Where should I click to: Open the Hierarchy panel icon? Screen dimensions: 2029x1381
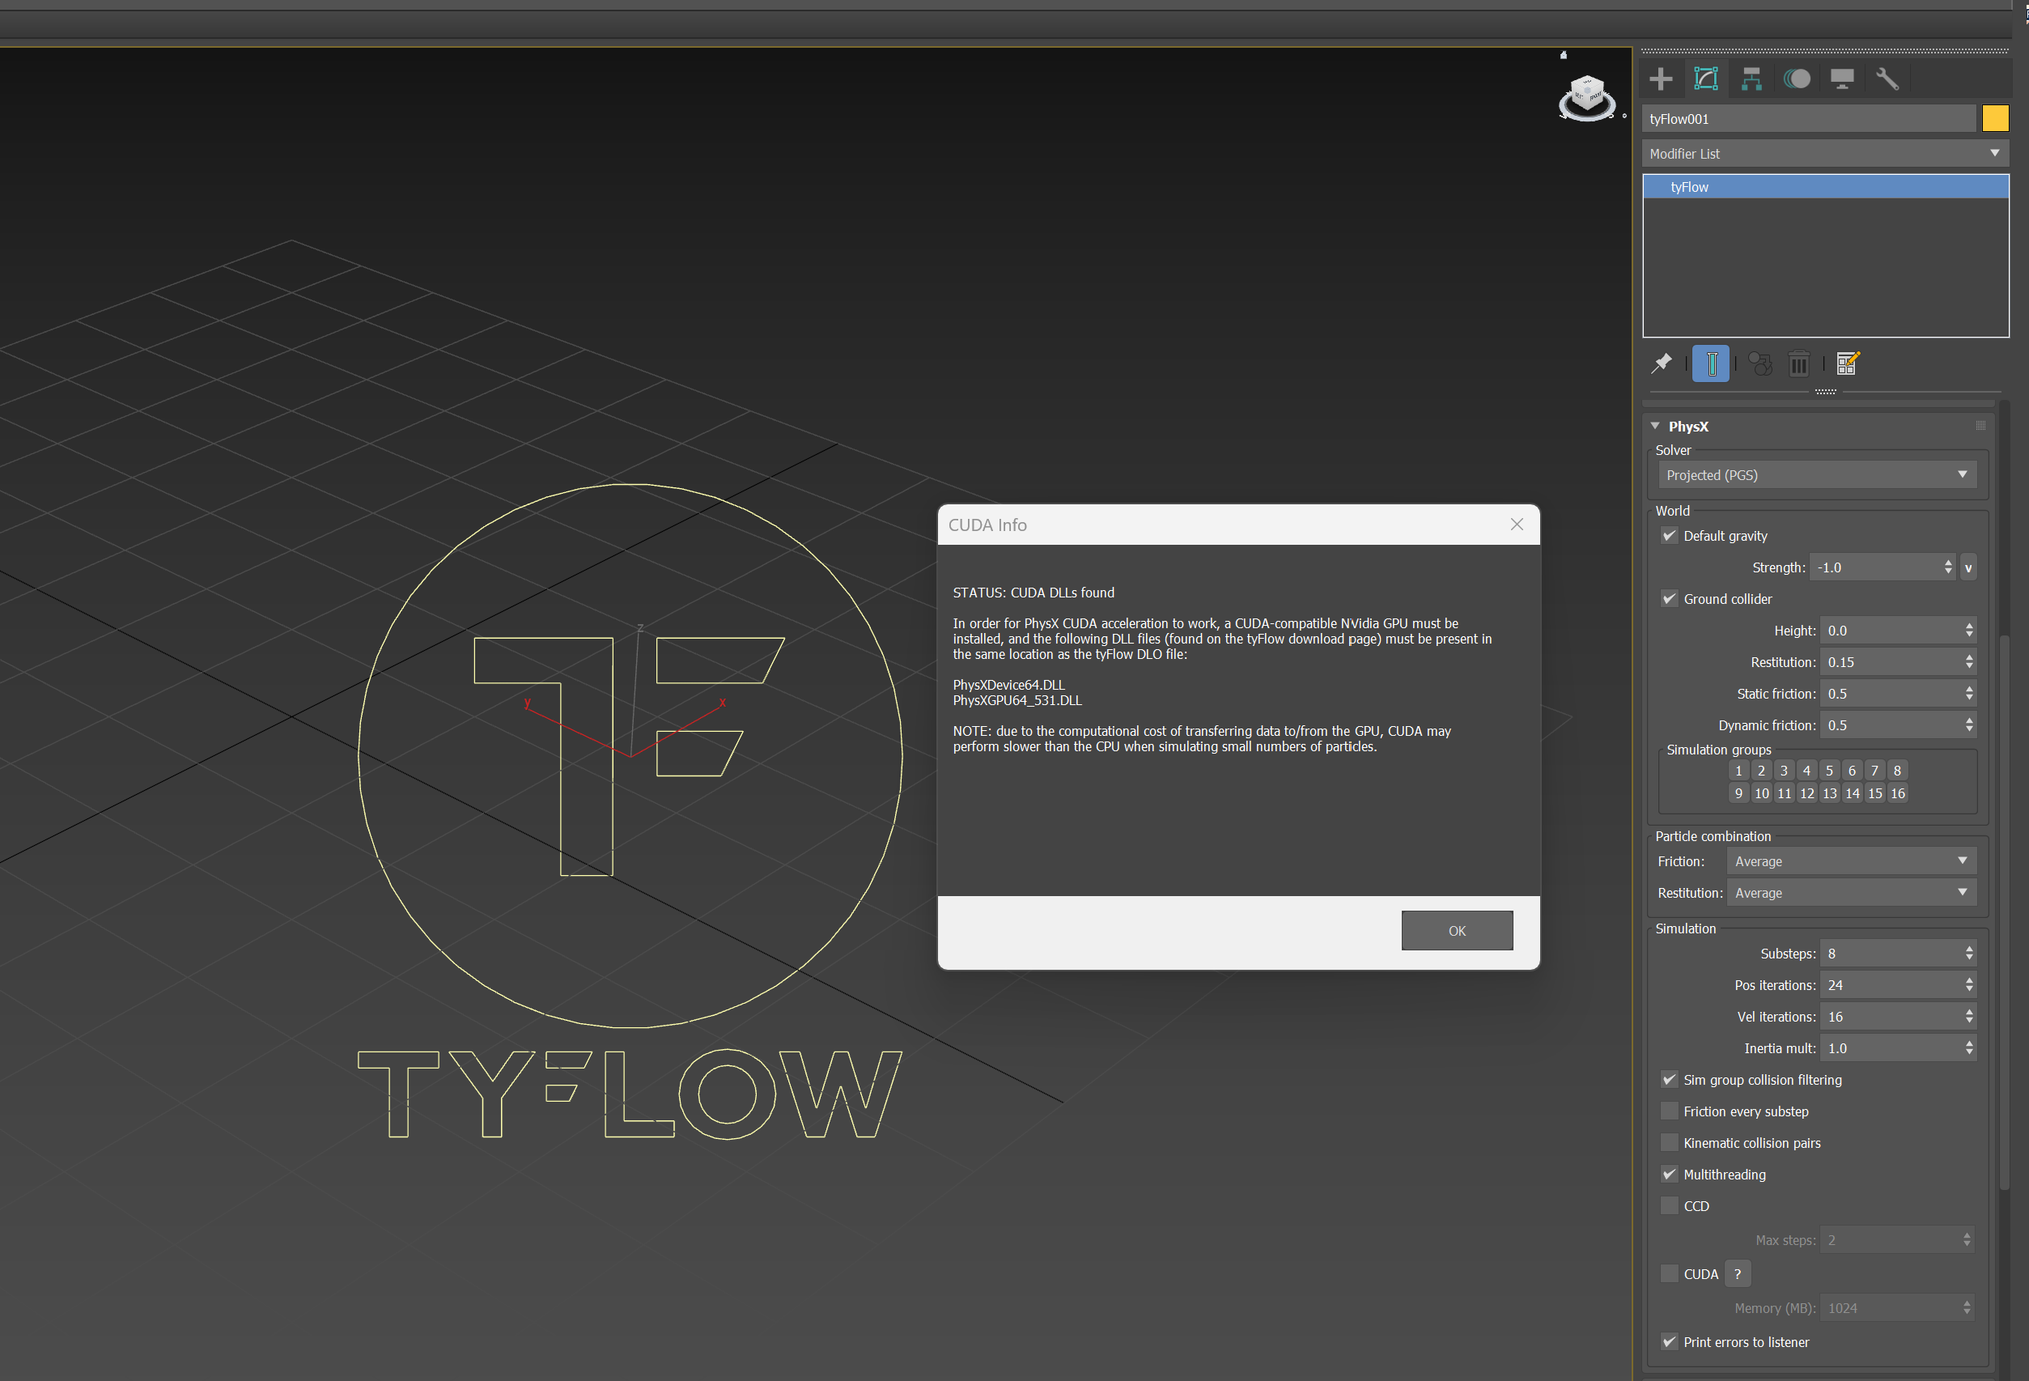[1751, 79]
